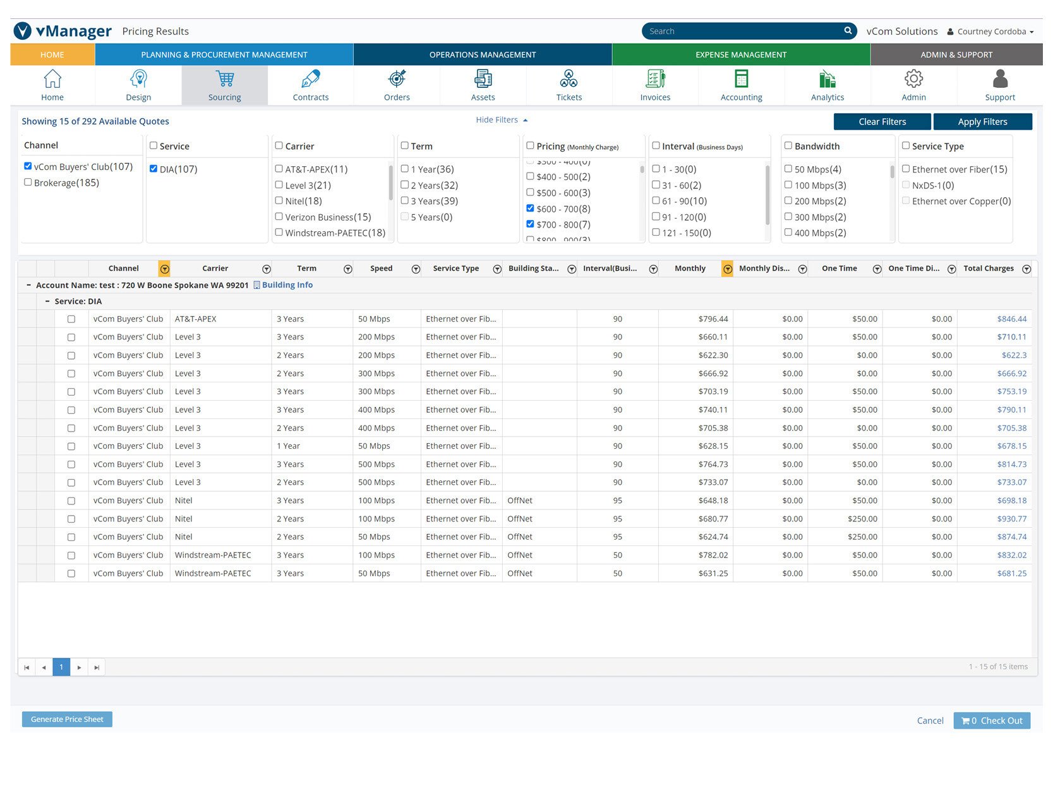This screenshot has height=790, width=1053.
Task: Uncheck the $600 - 700(8) pricing filter
Action: tap(530, 208)
